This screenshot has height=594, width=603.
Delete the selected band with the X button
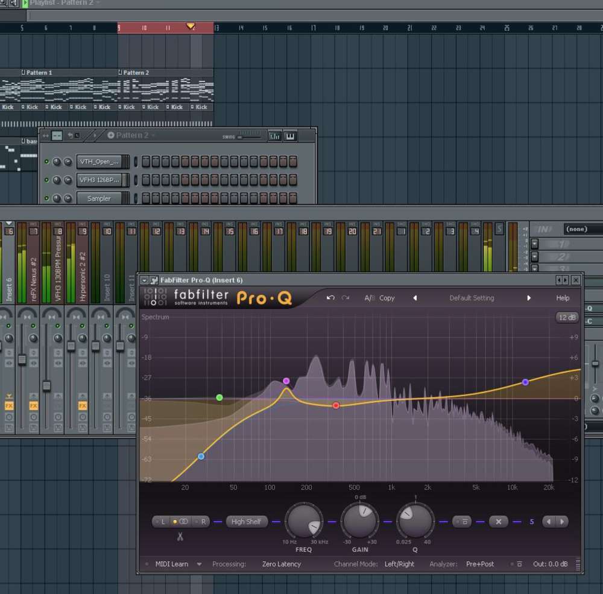pyautogui.click(x=498, y=521)
